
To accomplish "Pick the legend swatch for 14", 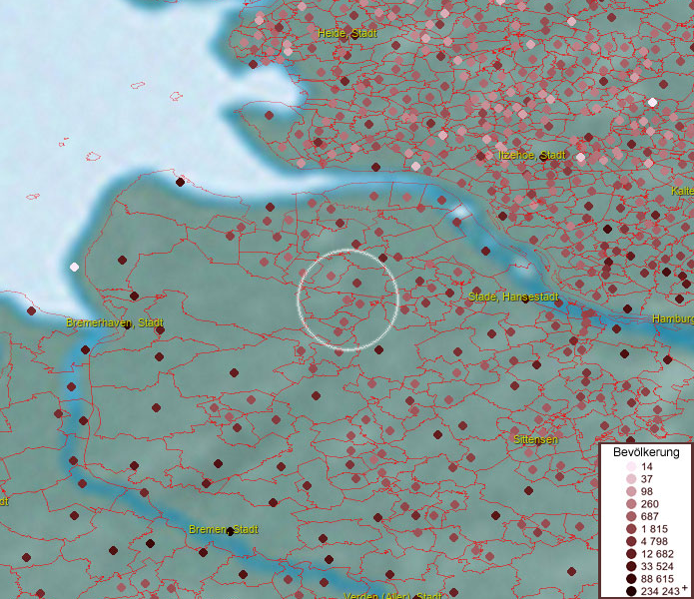I will coord(631,466).
